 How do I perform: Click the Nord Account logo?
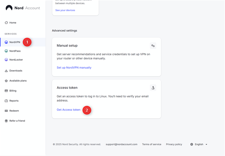click(23, 8)
